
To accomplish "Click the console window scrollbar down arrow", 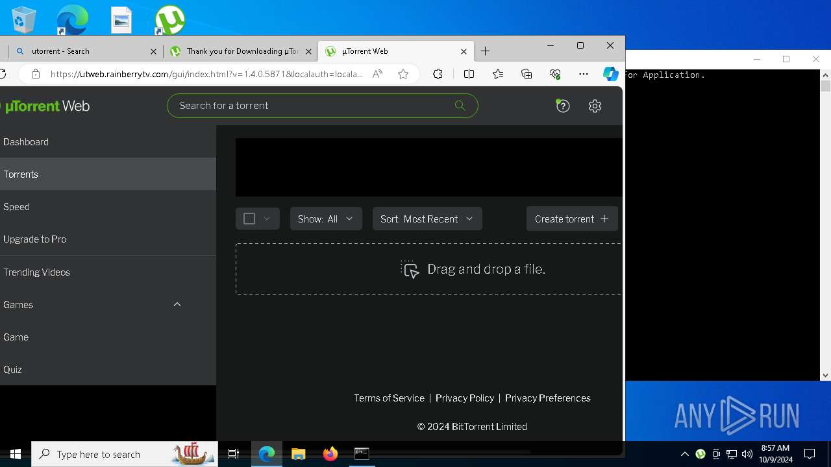I will pos(825,375).
